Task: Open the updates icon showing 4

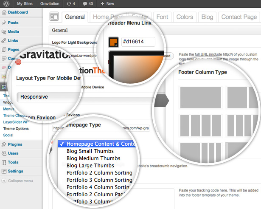Action: pos(71,3)
